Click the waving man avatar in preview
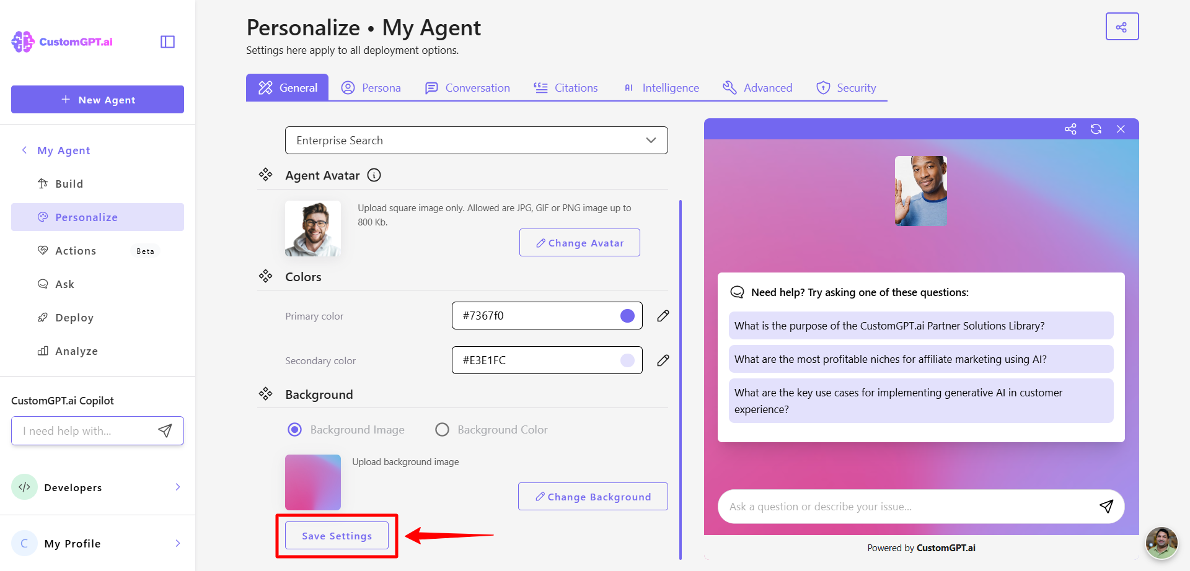This screenshot has height=571, width=1190. (x=921, y=191)
